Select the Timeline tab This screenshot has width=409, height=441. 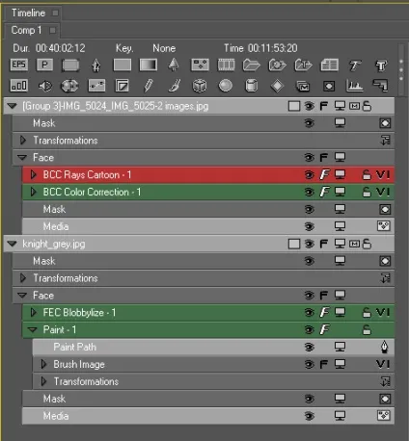click(28, 13)
